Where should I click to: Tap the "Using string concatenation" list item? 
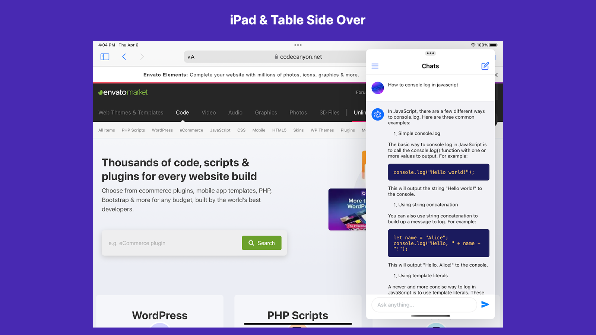[x=428, y=205]
